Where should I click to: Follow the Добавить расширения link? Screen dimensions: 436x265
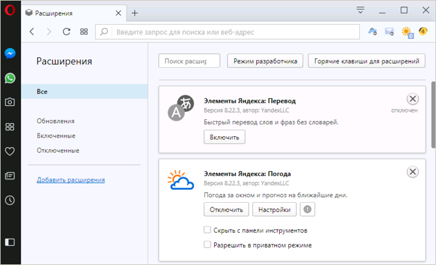71,180
